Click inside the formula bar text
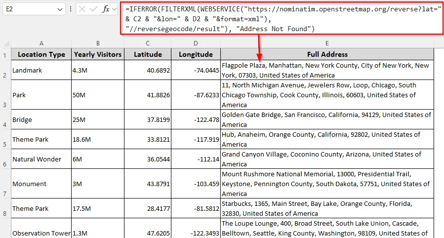444x238 pixels. (282, 19)
